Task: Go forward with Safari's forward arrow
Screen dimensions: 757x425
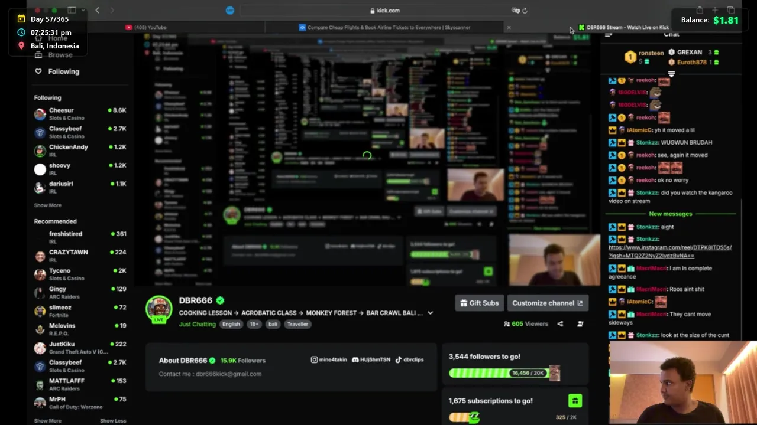Action: pos(112,10)
